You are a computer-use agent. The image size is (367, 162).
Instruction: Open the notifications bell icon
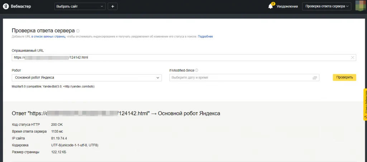(x=271, y=6)
